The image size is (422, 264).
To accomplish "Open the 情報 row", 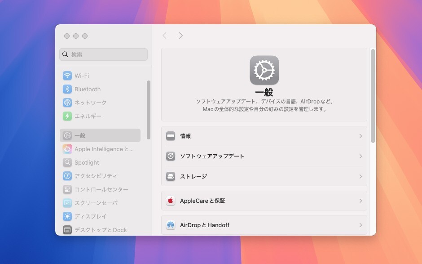I will click(264, 136).
